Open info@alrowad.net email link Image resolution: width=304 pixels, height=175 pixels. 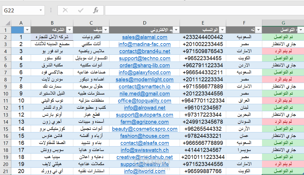click(x=145, y=108)
